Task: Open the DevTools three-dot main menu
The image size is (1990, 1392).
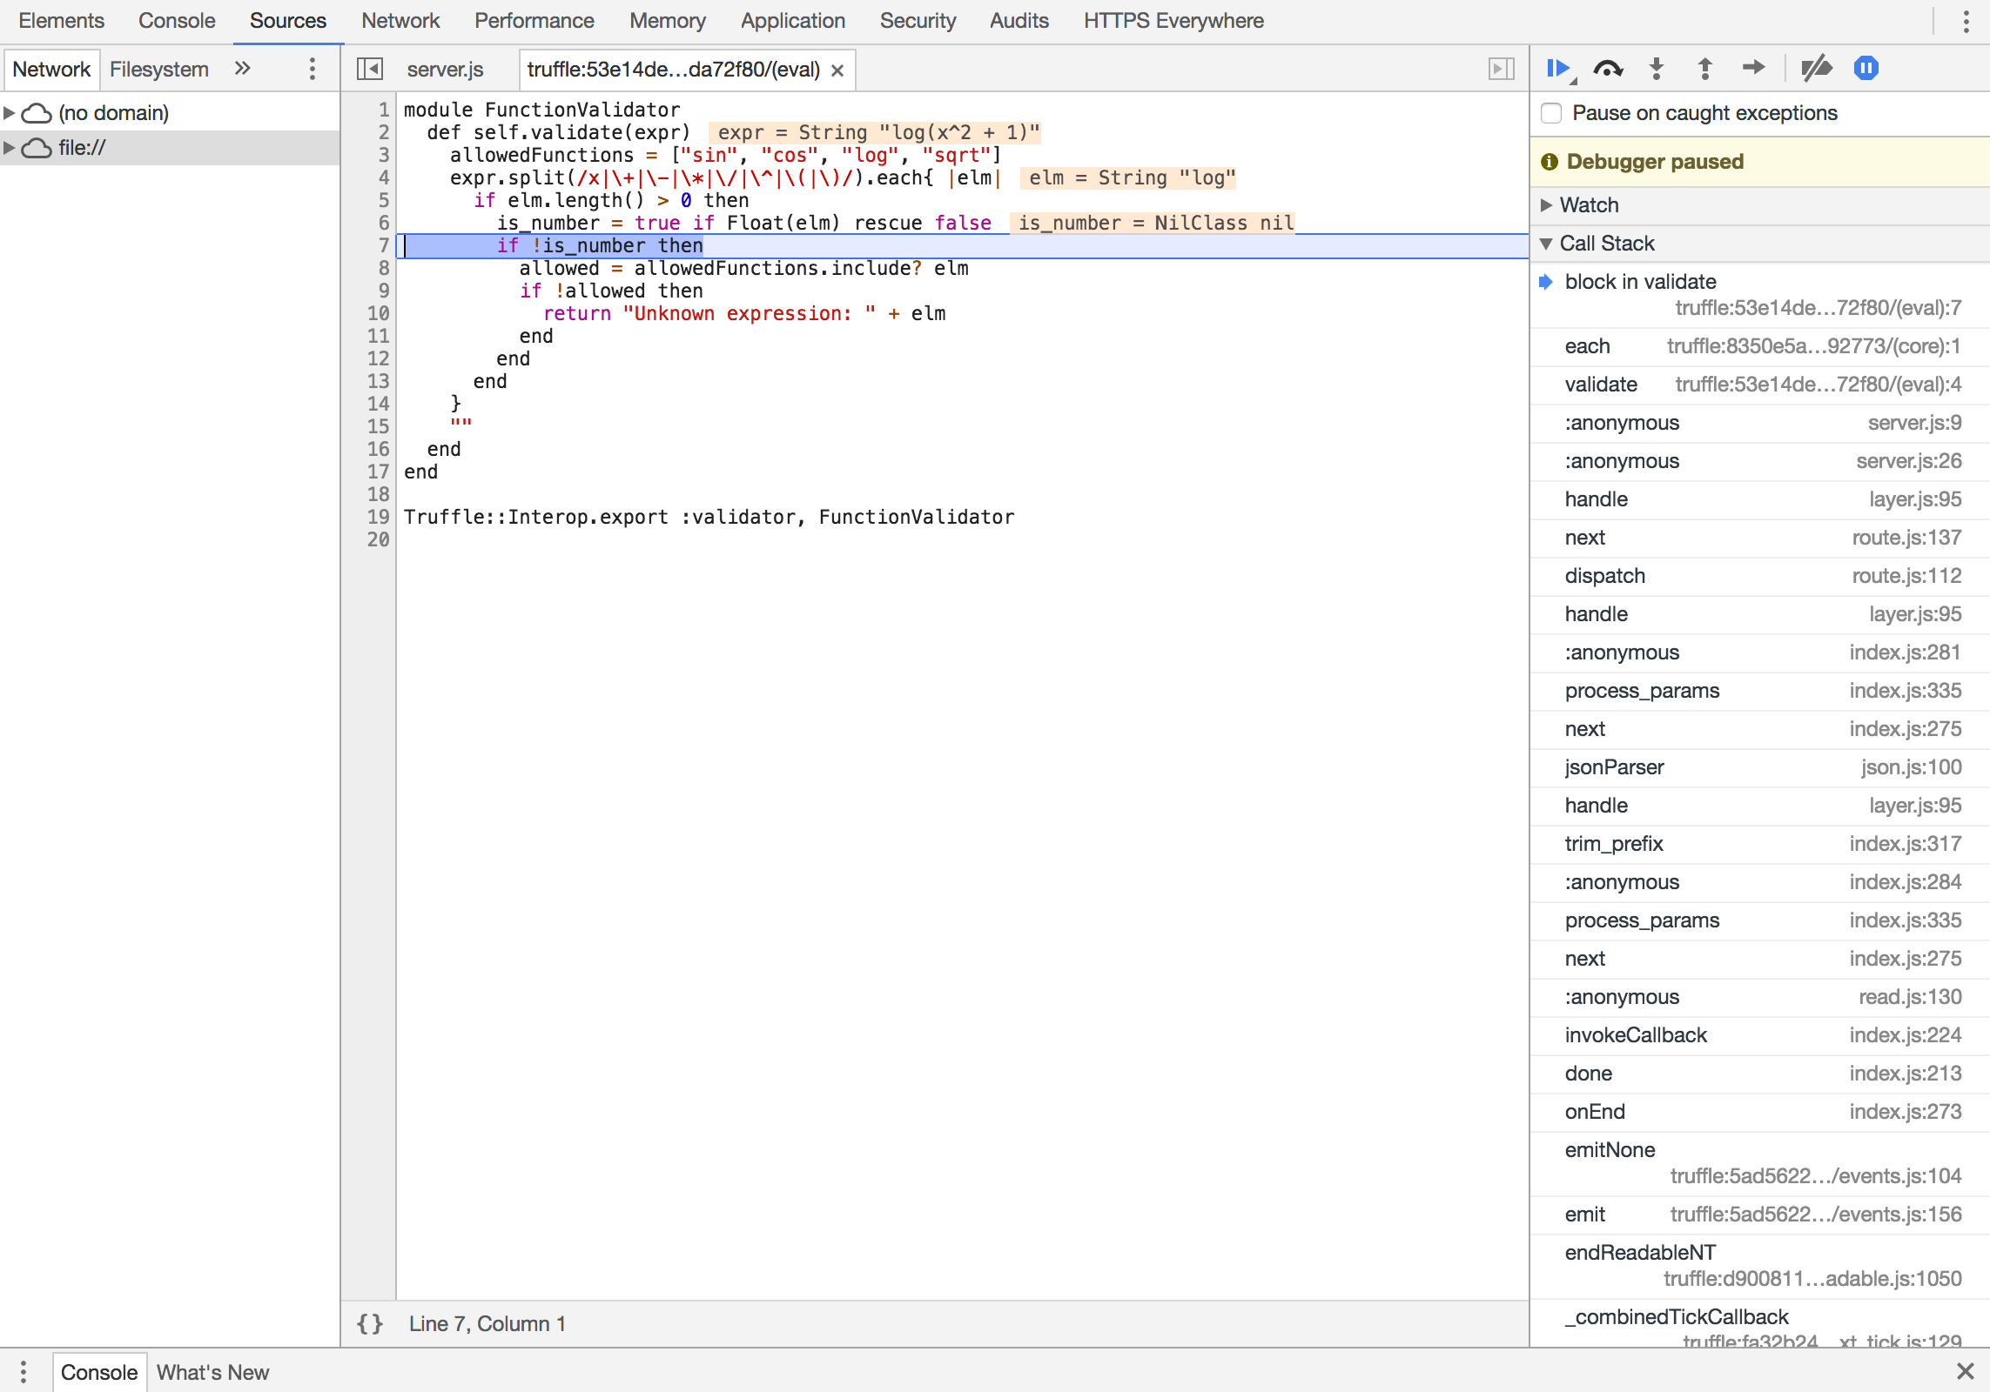Action: [1966, 21]
